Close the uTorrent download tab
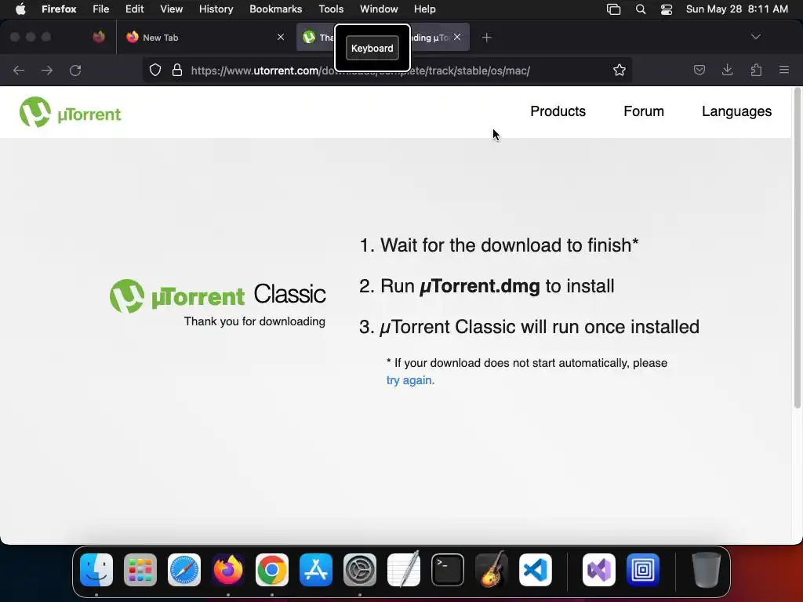The width and height of the screenshot is (803, 602). tap(457, 37)
